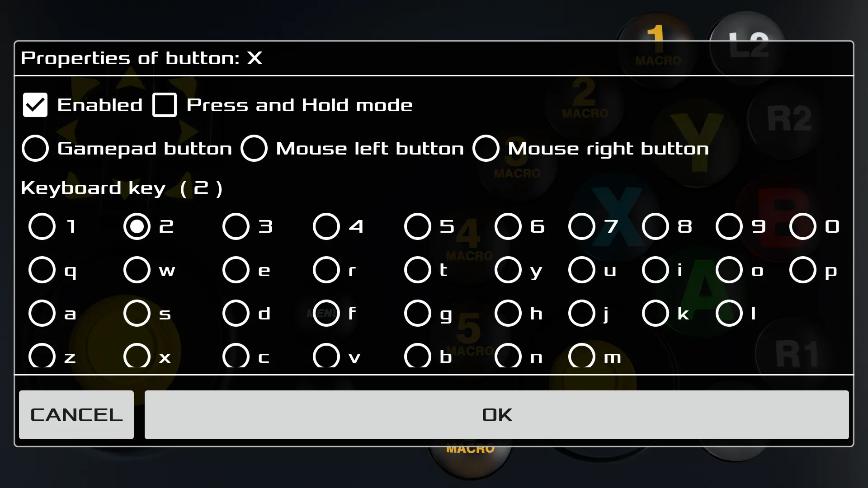Select keyboard key radio button 1
Screen dimensions: 868x488
tap(42, 226)
